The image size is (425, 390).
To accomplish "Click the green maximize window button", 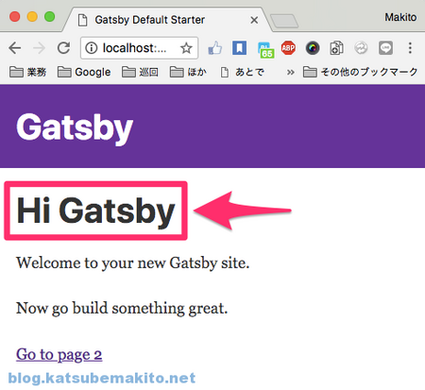I will click(49, 16).
